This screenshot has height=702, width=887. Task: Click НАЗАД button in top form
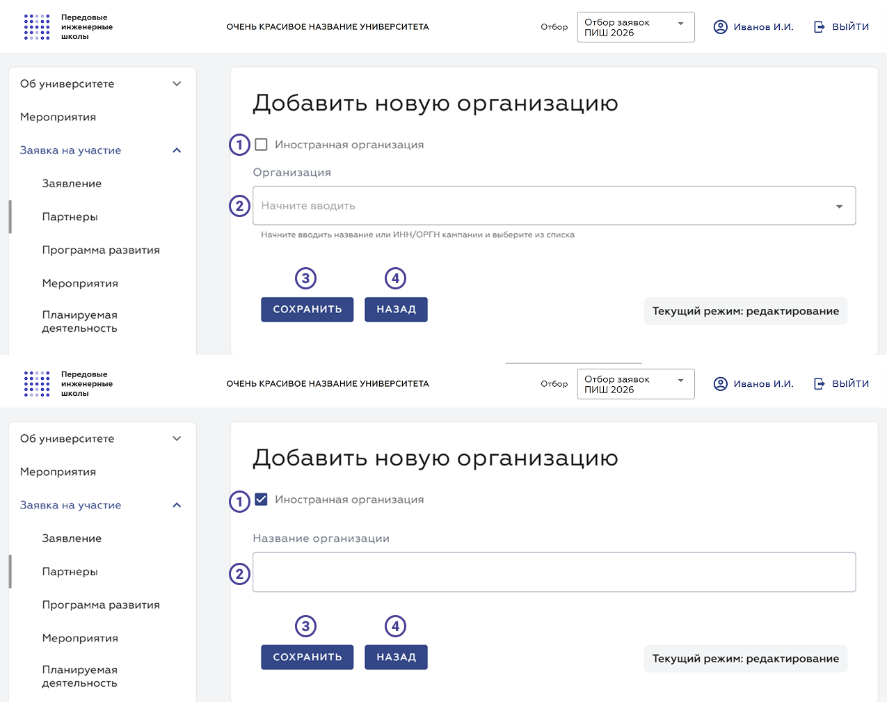click(x=396, y=310)
